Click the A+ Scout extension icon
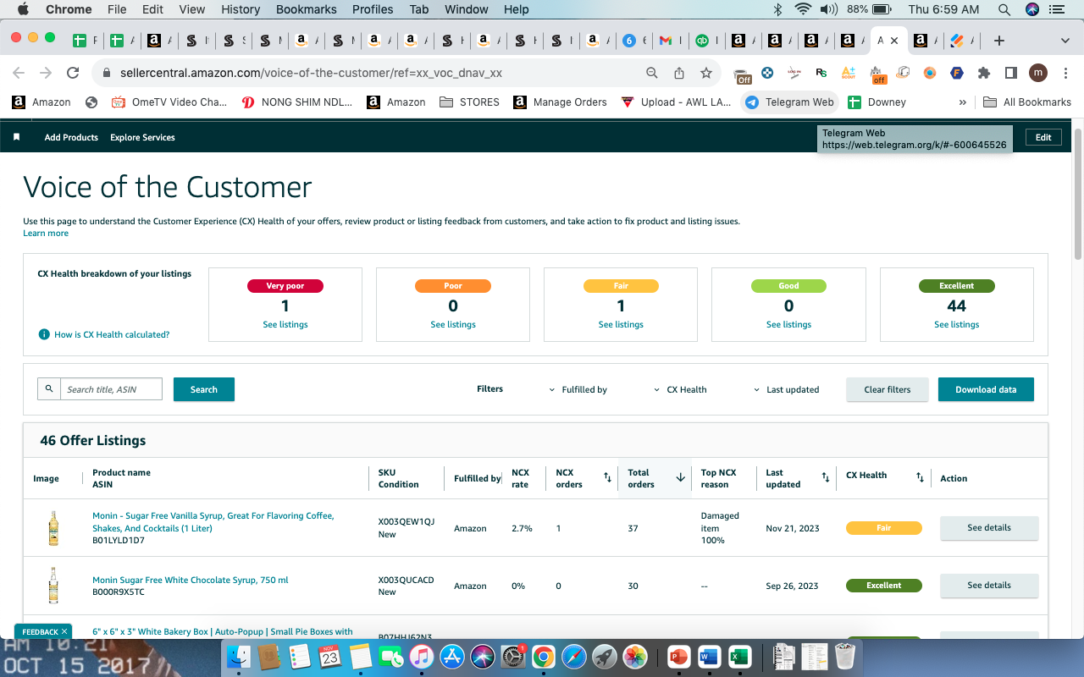The width and height of the screenshot is (1084, 677). [x=848, y=73]
